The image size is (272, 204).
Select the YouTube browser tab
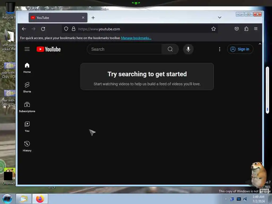(58, 18)
